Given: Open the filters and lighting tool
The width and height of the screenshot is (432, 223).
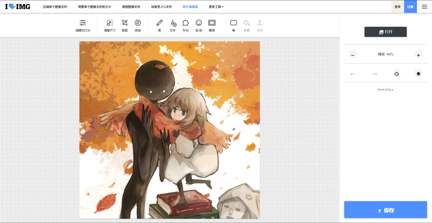Looking at the screenshot, I should tap(83, 26).
